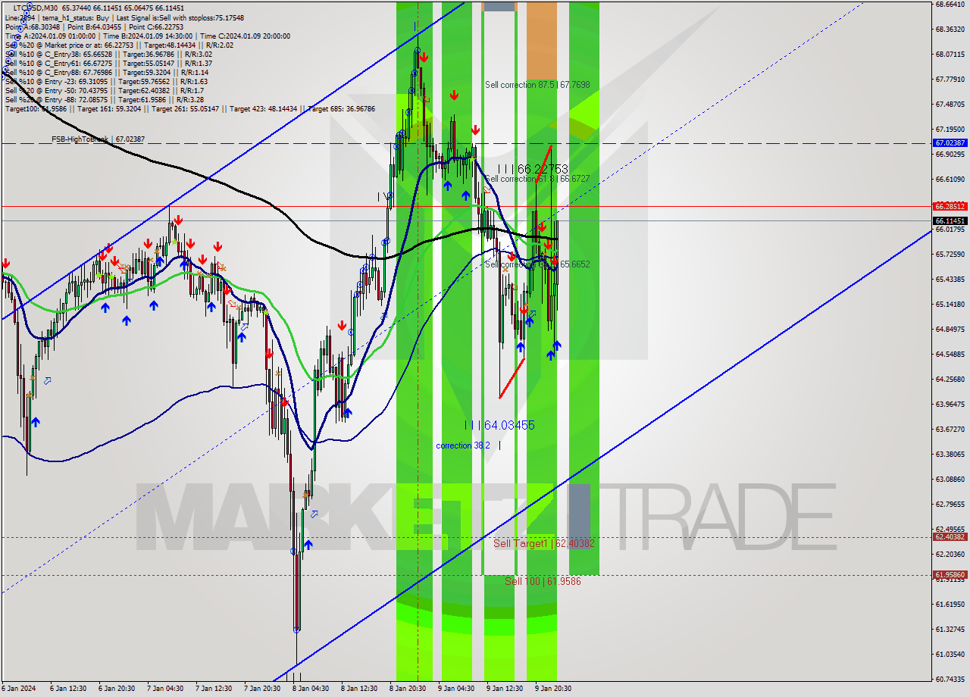Click the 'Sell 100 | 61.9586' label

pyautogui.click(x=543, y=581)
